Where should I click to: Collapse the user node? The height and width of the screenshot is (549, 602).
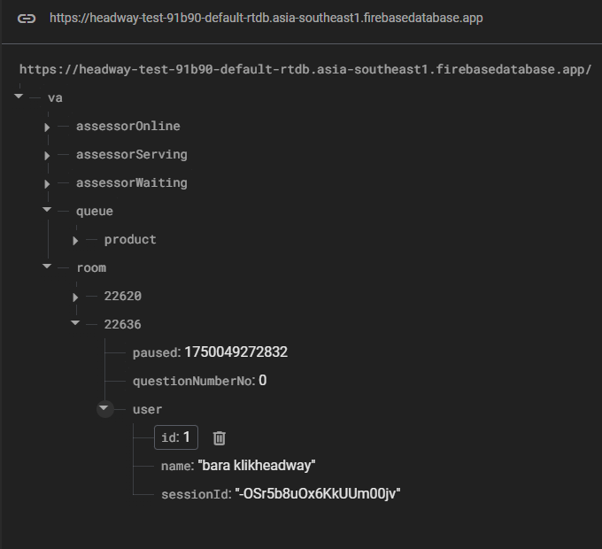pos(104,409)
